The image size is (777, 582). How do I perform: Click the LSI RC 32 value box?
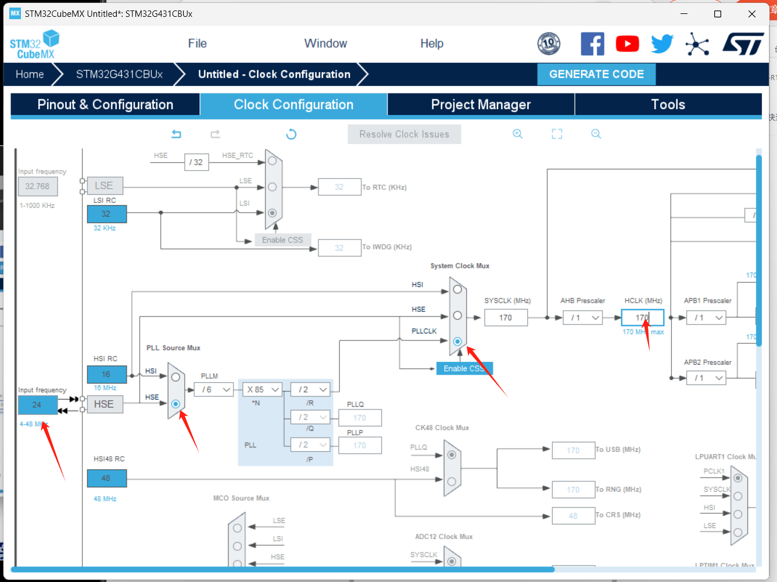(x=107, y=214)
